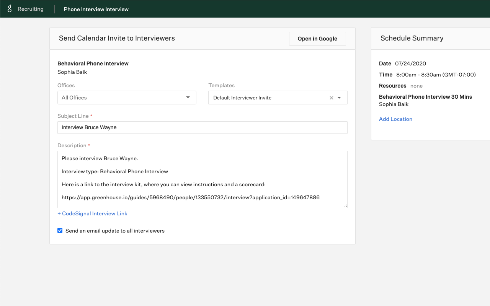
Task: Clear the Default Interviewer Invite template selection
Action: [x=332, y=98]
